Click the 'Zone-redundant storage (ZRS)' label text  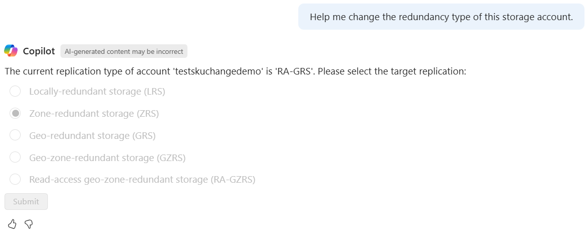pos(94,114)
